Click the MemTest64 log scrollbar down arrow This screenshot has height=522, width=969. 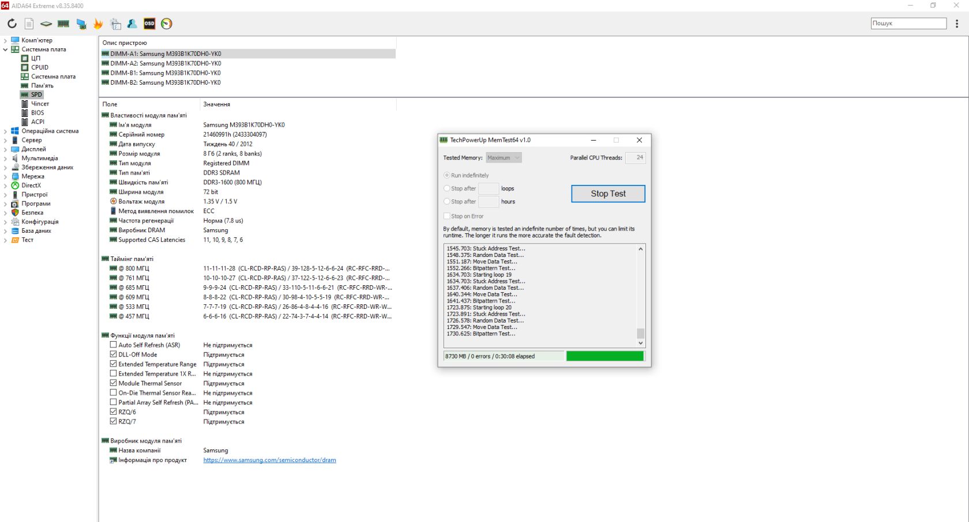(x=640, y=343)
